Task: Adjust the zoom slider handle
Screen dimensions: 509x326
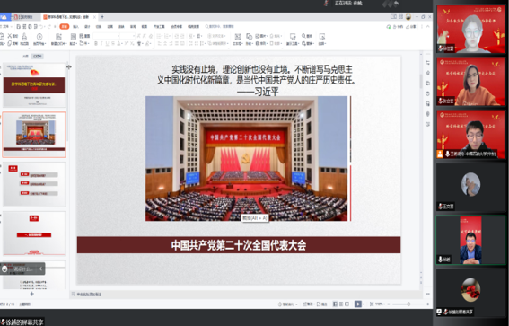Action: pyautogui.click(x=408, y=304)
